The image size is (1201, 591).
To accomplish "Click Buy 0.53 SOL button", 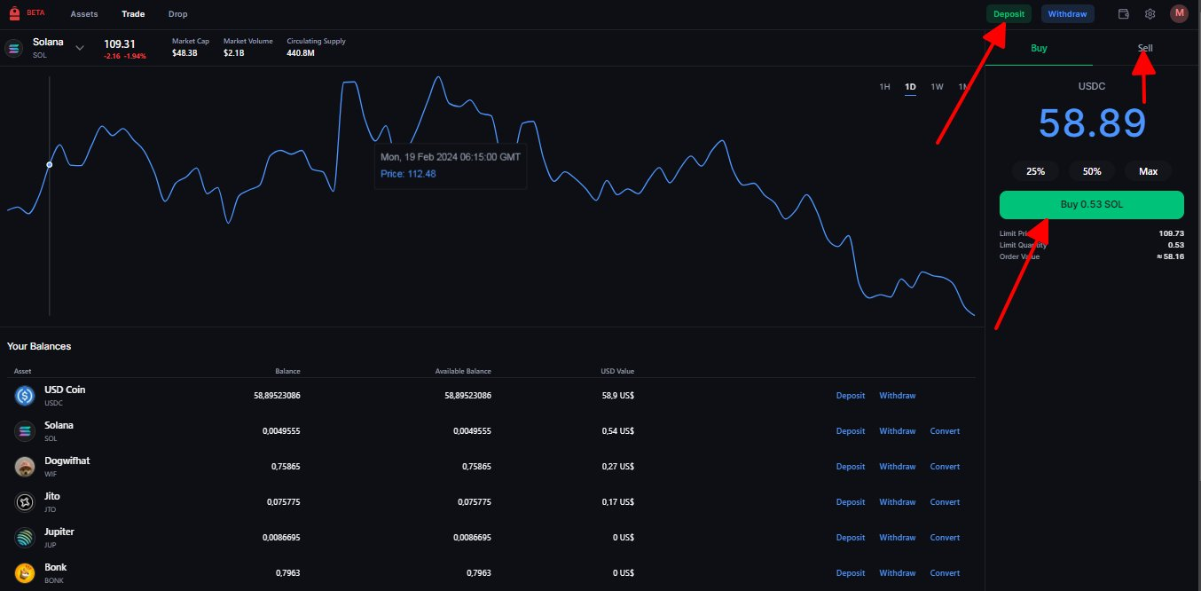I will (1092, 204).
